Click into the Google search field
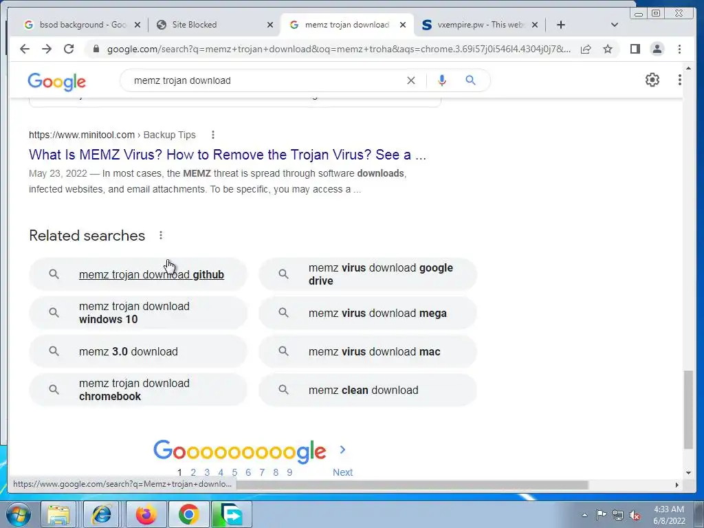The image size is (704, 528). [265, 80]
